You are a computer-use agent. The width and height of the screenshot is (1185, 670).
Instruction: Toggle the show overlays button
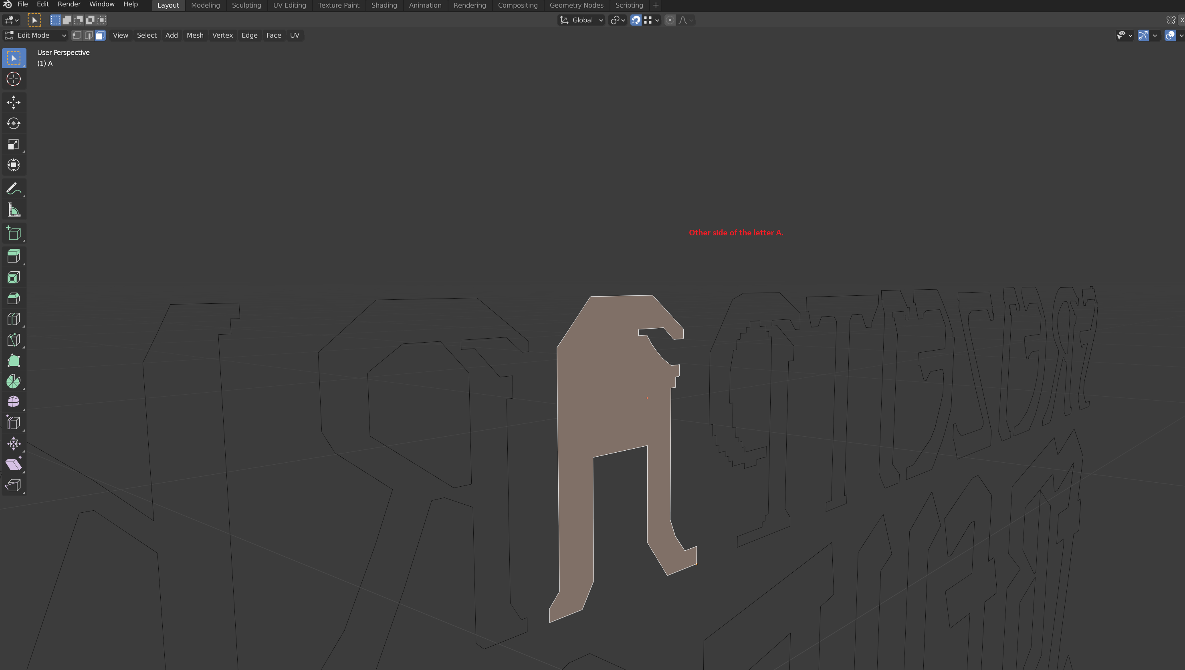pos(1170,35)
